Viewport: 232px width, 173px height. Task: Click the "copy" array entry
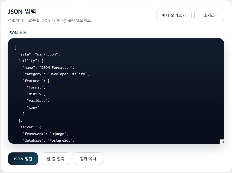click(x=33, y=107)
